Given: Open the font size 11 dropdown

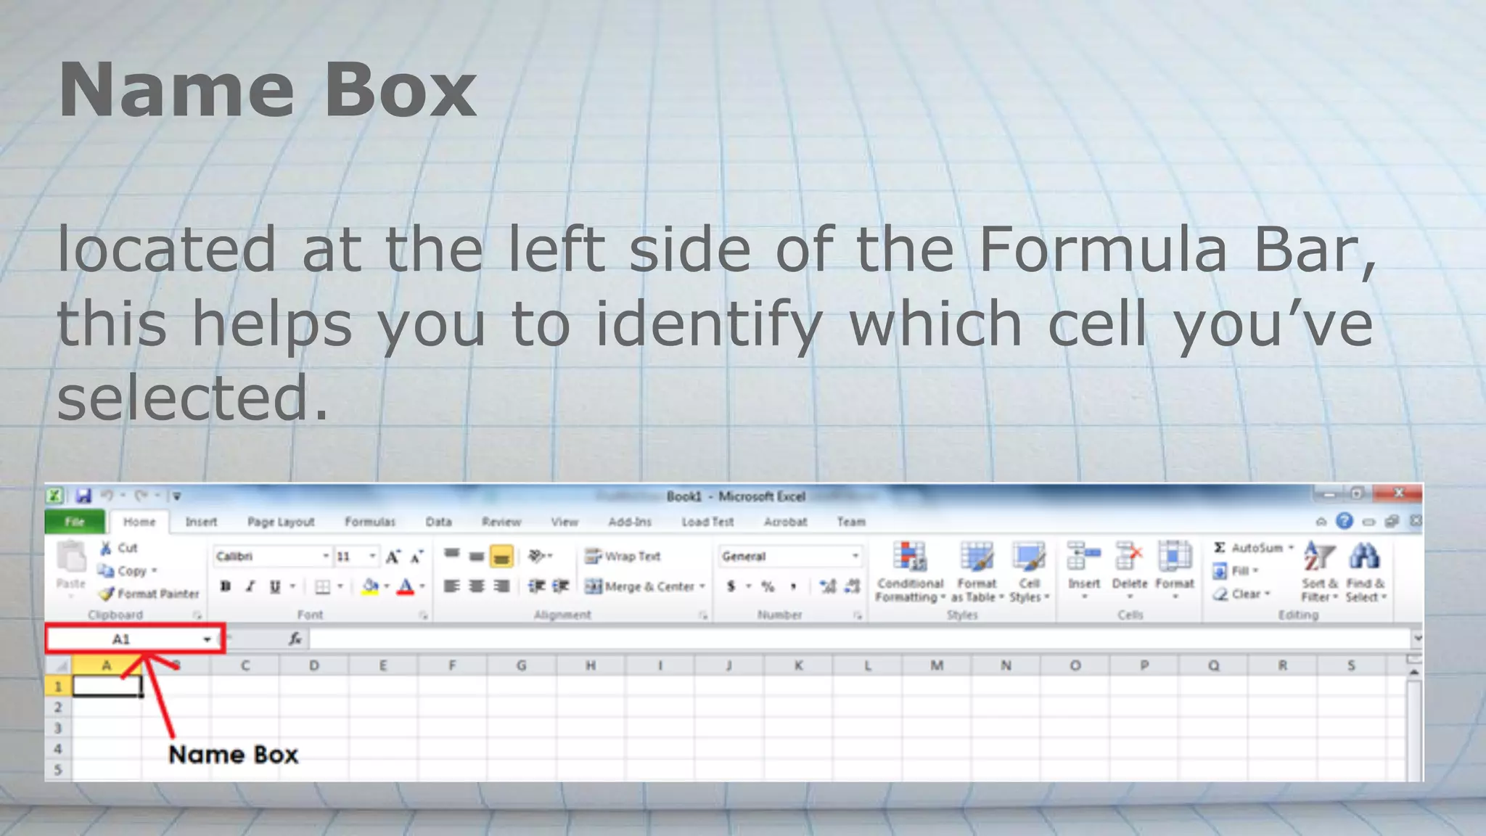Looking at the screenshot, I should pyautogui.click(x=372, y=557).
